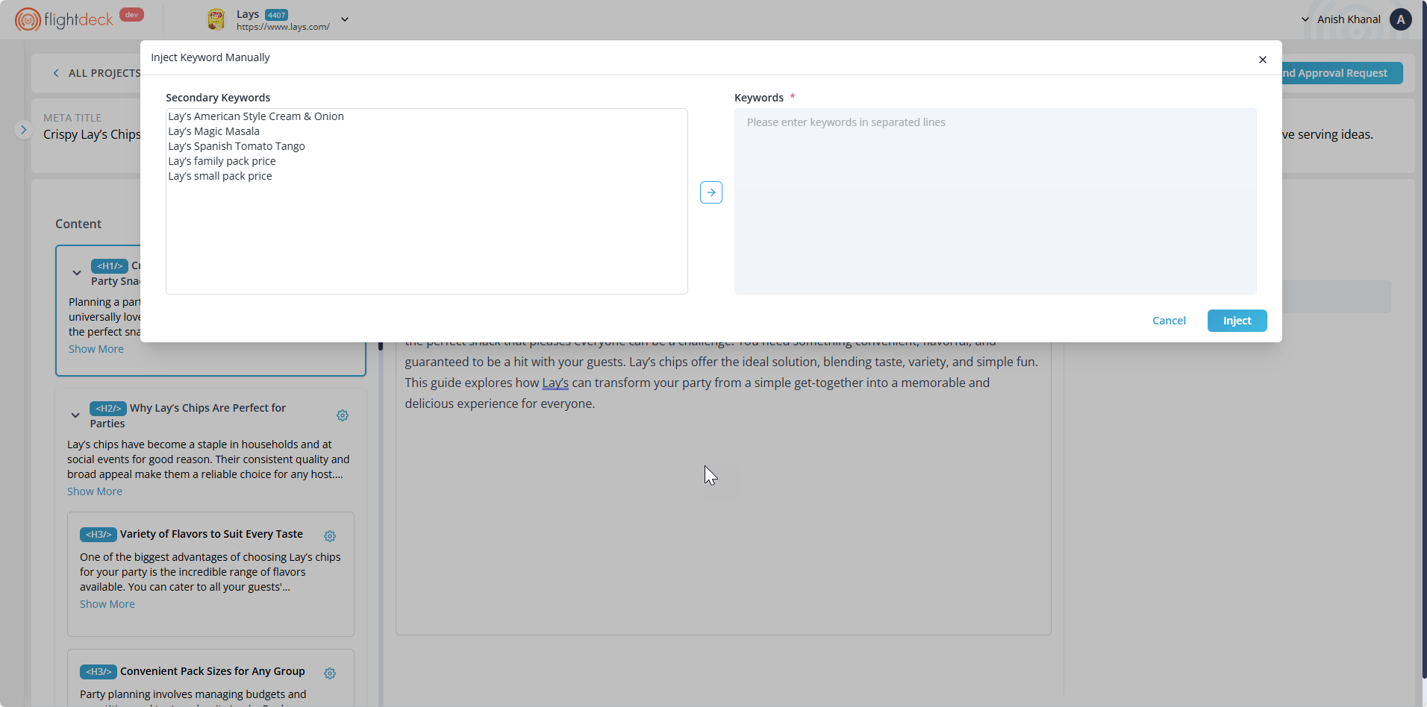The image size is (1427, 707).
Task: Click the Secondary Keywords label
Action: [218, 98]
